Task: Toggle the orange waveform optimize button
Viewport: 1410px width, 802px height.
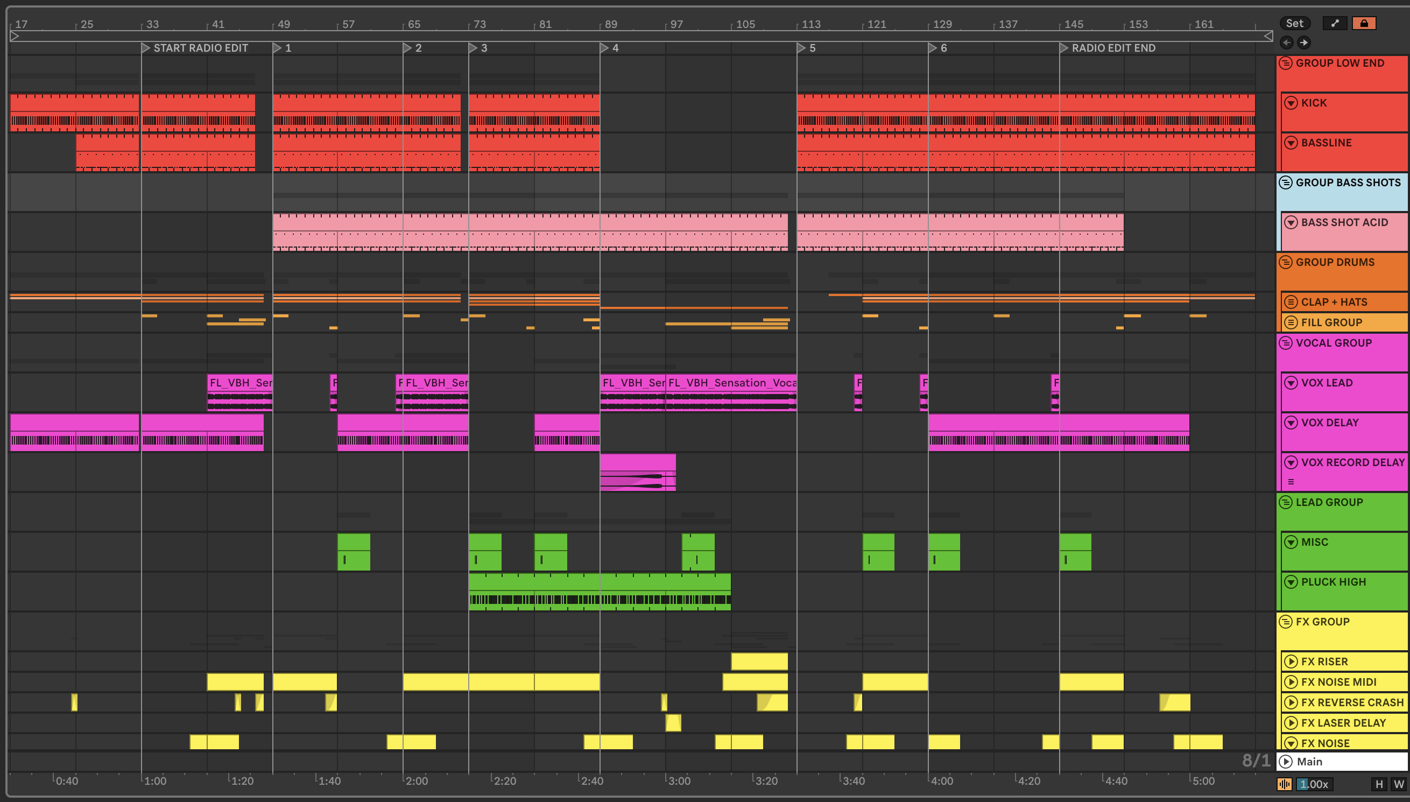Action: 1284,784
